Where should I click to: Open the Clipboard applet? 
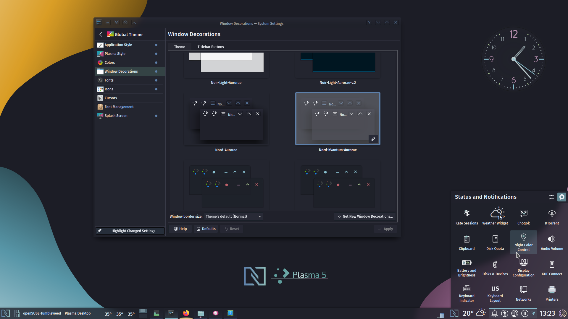[467, 242]
